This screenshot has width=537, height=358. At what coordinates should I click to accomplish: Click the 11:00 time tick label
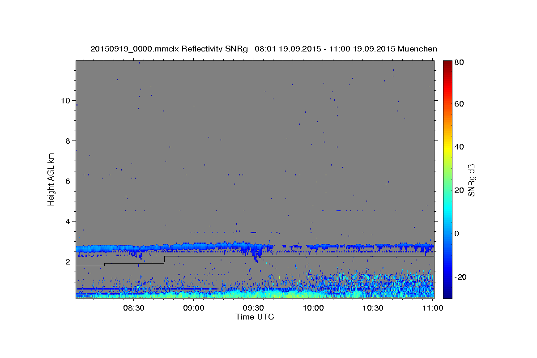click(x=433, y=308)
